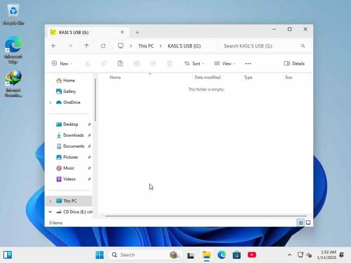The width and height of the screenshot is (351, 263).
Task: Select Microsoft Edge desktop shortcut
Action: 13,50
